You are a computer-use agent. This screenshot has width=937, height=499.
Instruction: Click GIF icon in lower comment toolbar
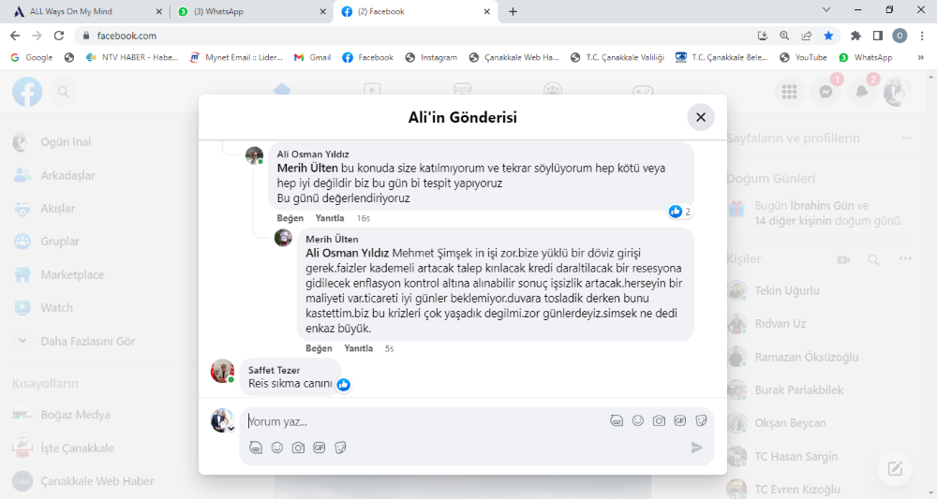pyautogui.click(x=320, y=448)
